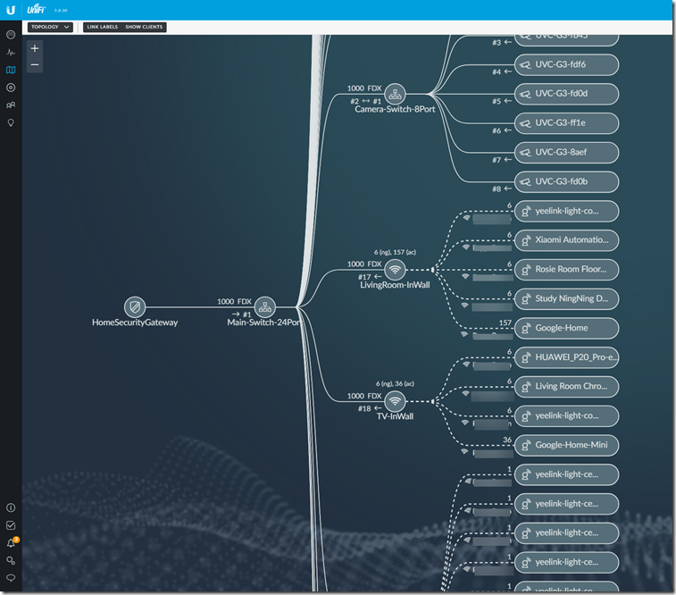Open the Dashboard icon in sidebar
The height and width of the screenshot is (595, 676).
[x=11, y=35]
